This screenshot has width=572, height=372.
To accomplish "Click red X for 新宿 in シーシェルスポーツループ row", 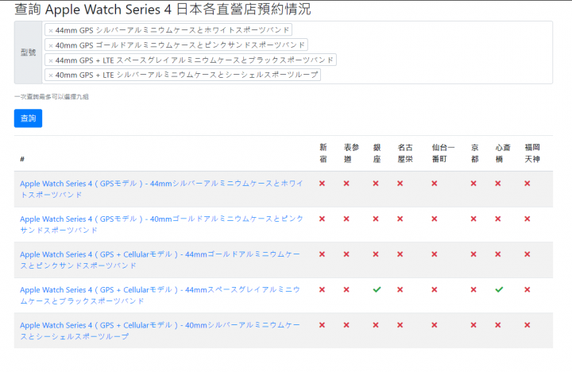I will 322,325.
